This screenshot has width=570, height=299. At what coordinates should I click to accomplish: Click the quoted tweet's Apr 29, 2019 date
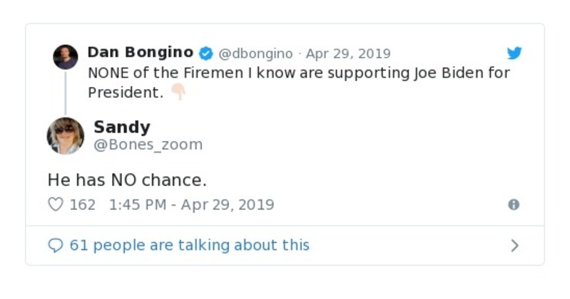tap(348, 54)
